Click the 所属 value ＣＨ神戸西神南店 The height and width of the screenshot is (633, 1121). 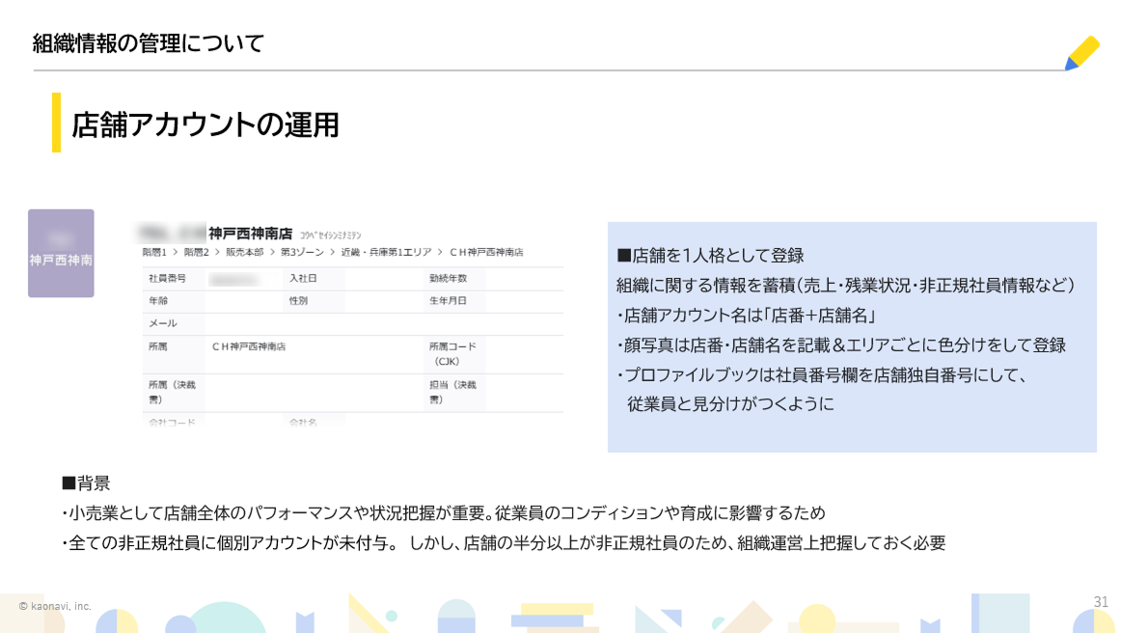(x=249, y=347)
